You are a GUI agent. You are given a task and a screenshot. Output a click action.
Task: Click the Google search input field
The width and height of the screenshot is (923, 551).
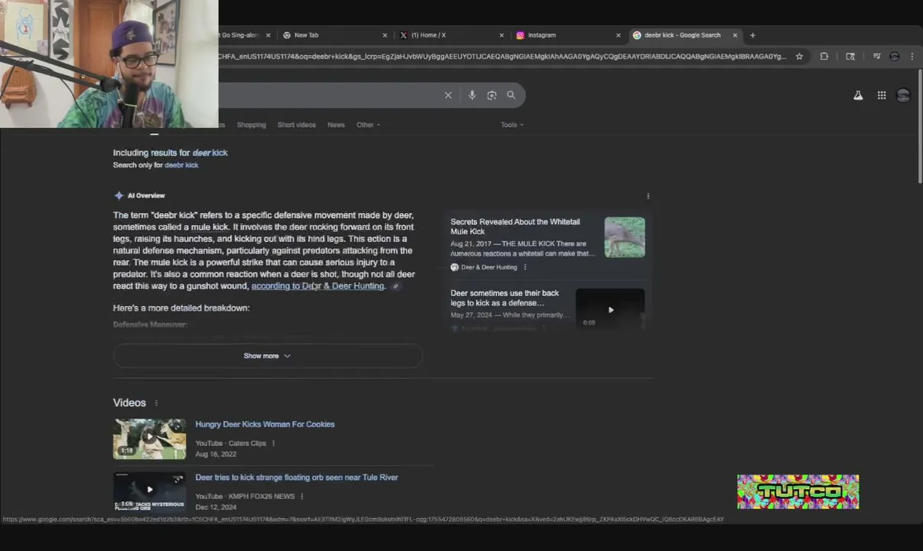pos(329,95)
